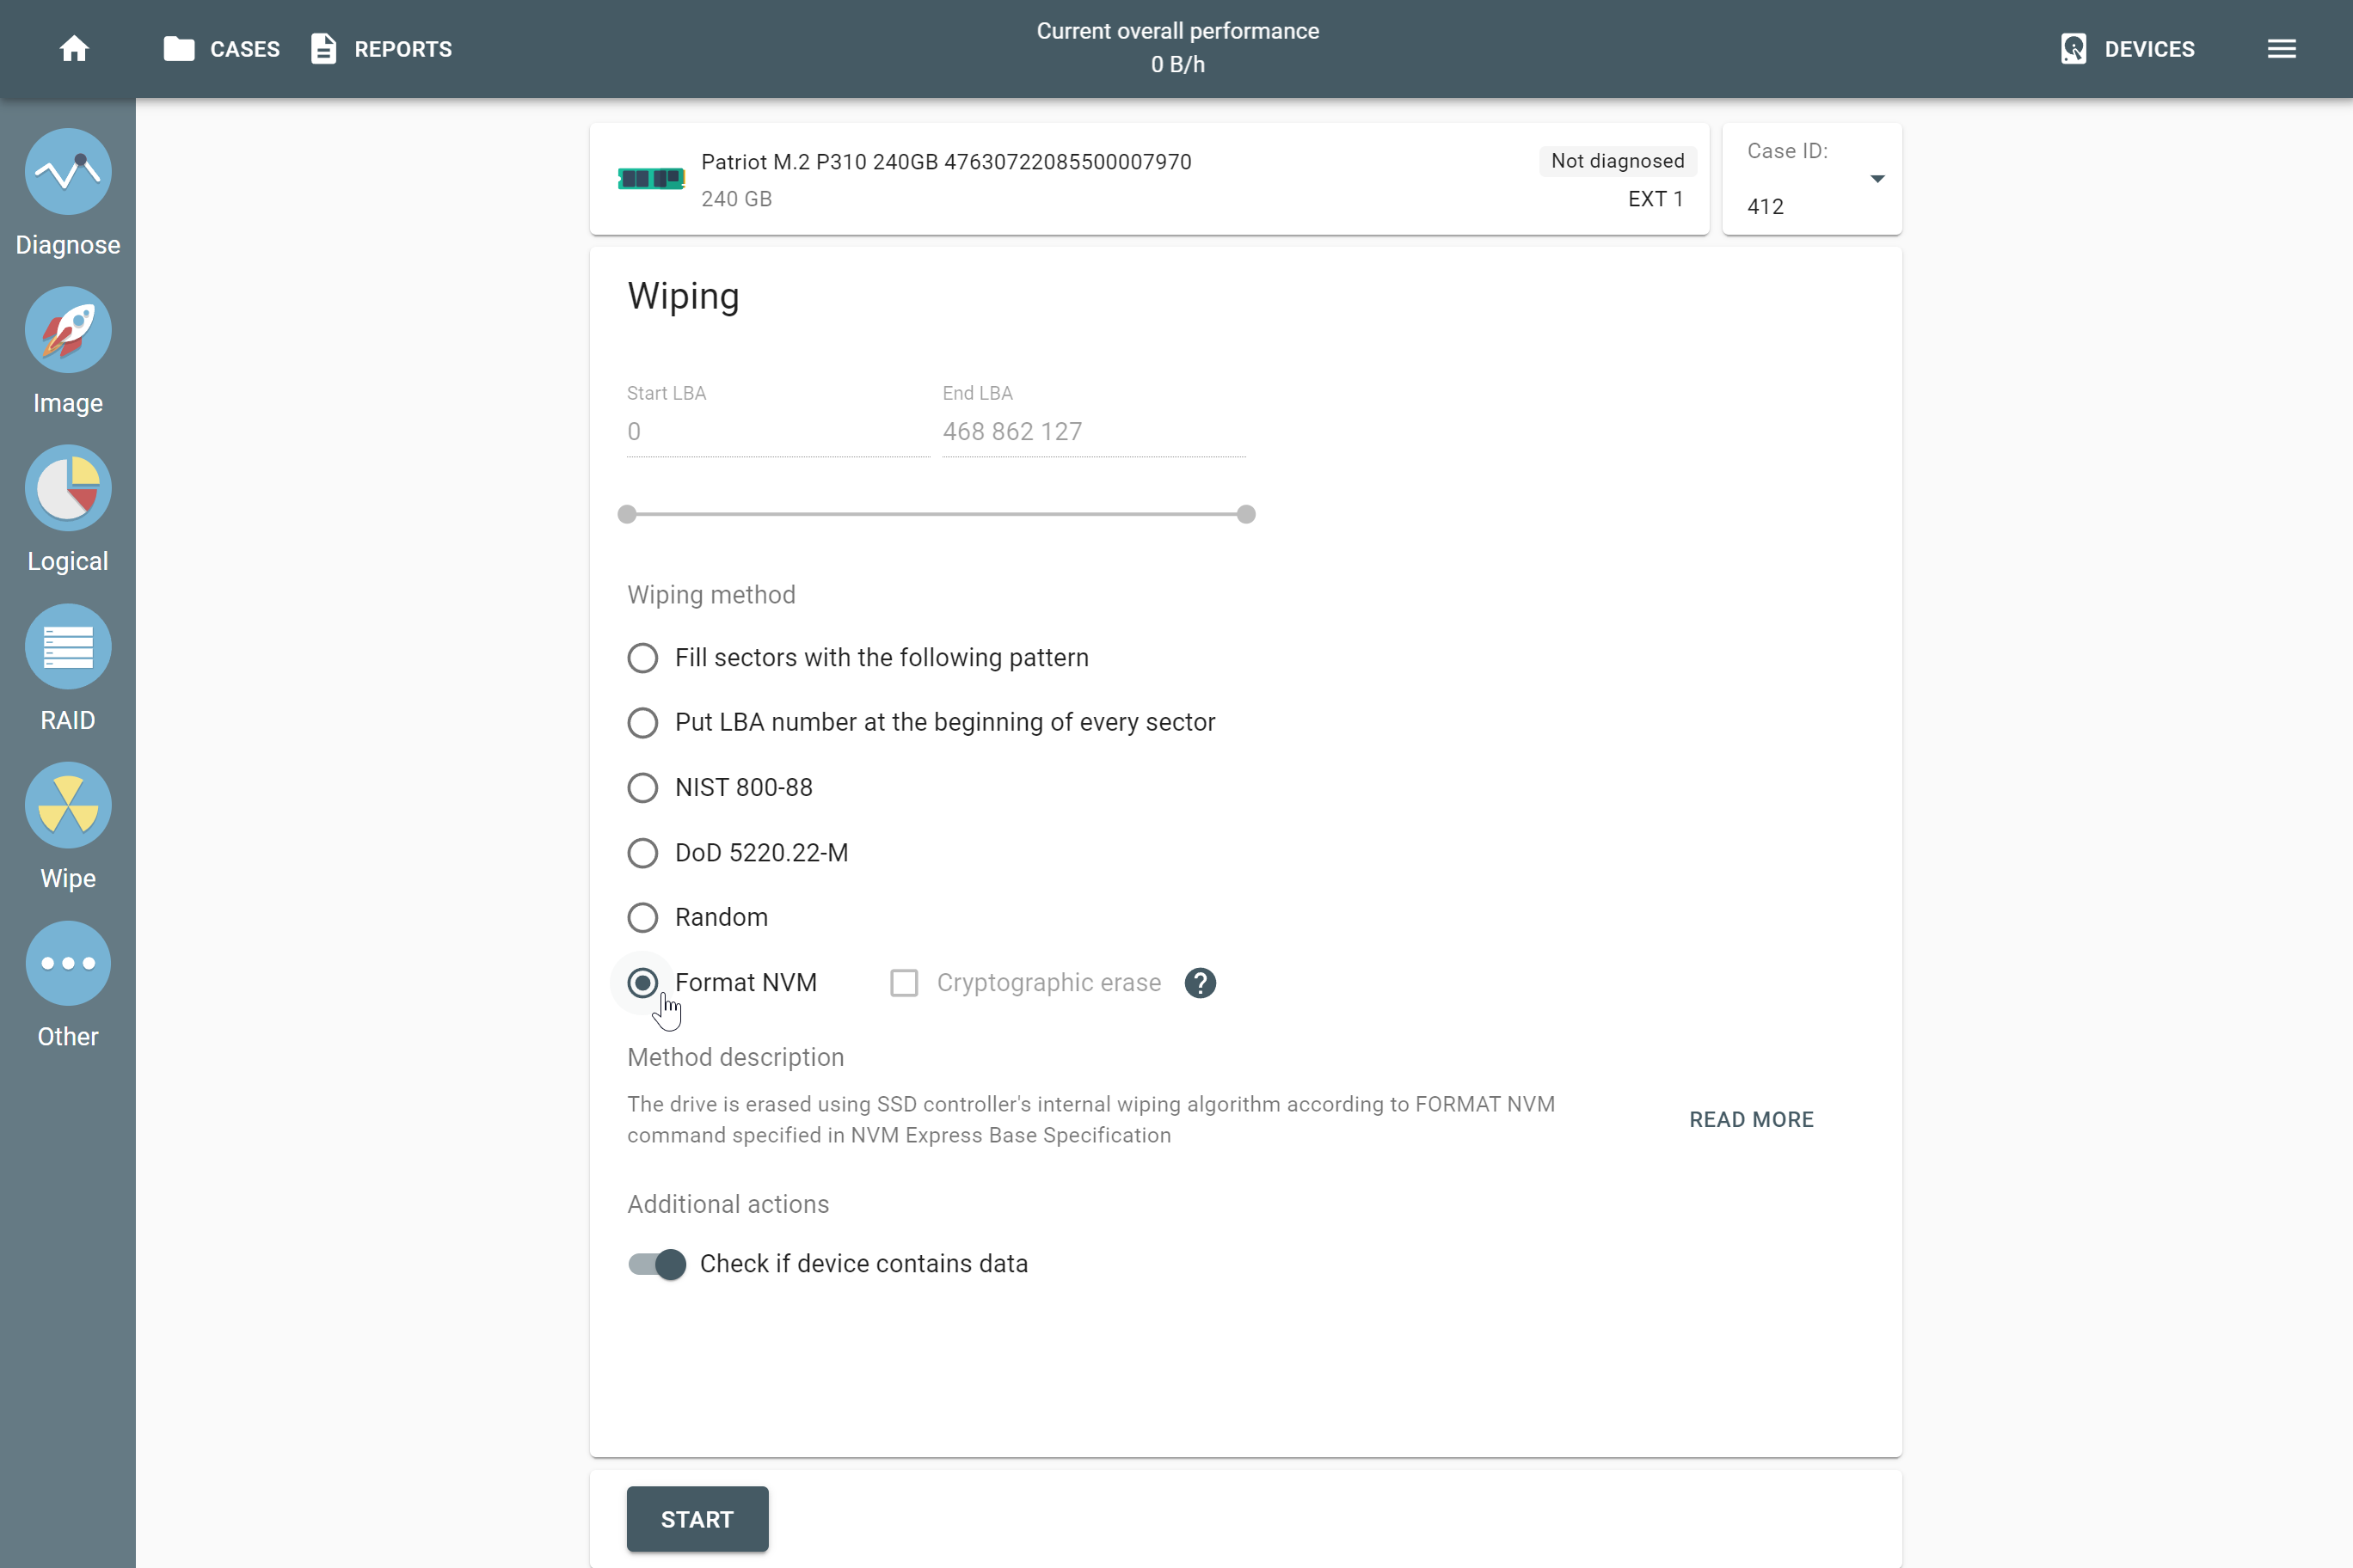Expand the Case ID dropdown arrow
2353x1568 pixels.
tap(1877, 179)
